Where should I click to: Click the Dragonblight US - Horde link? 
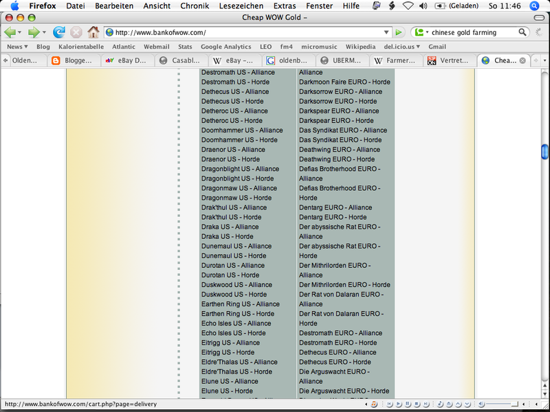237,179
